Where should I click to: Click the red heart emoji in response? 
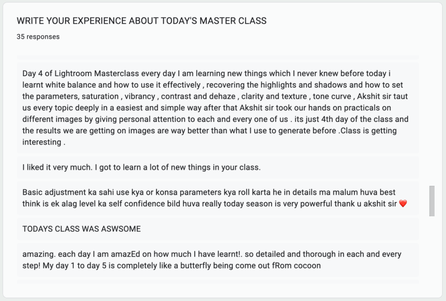403,203
